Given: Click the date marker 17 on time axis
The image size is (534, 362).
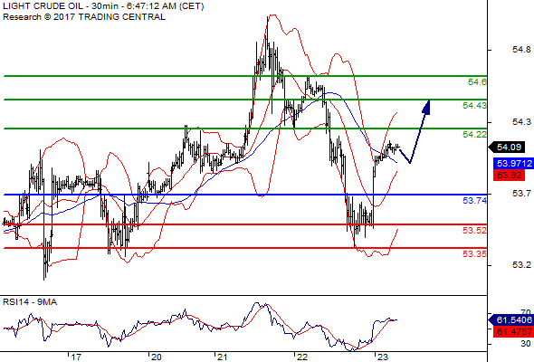Looking at the screenshot, I should [x=76, y=357].
